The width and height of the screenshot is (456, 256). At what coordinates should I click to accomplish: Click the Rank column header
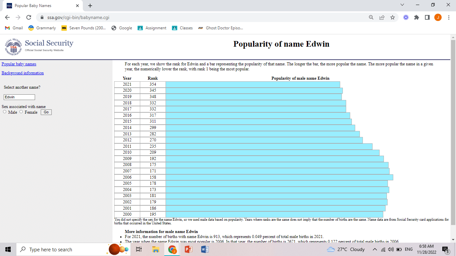pyautogui.click(x=153, y=78)
